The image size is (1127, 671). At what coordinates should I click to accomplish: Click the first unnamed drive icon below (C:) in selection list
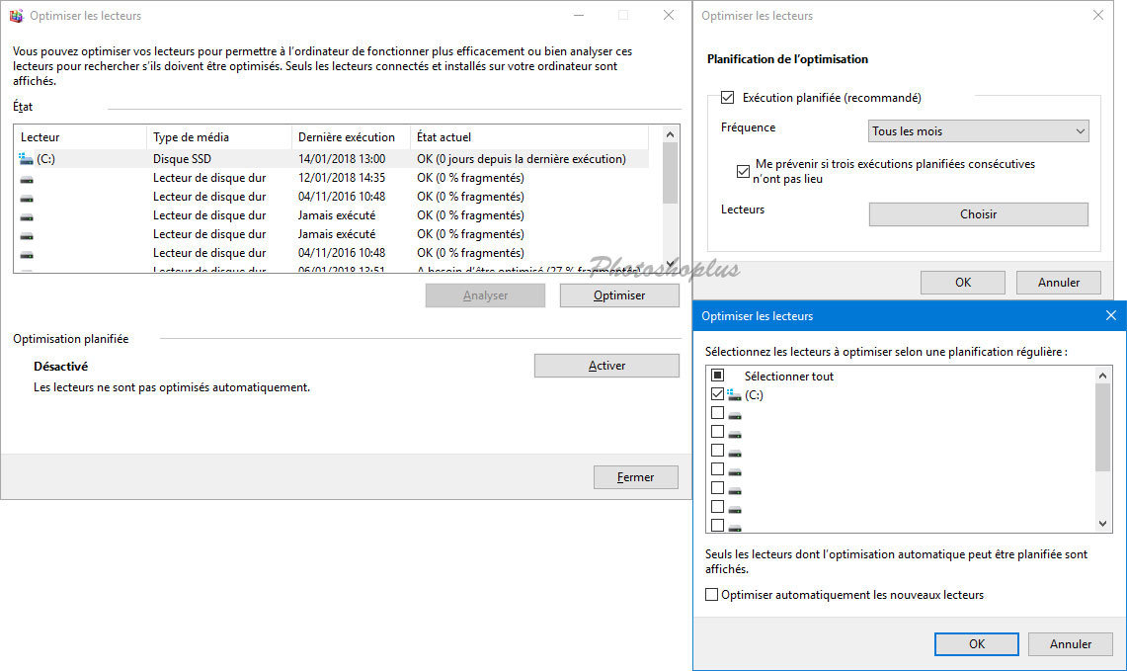pos(734,414)
